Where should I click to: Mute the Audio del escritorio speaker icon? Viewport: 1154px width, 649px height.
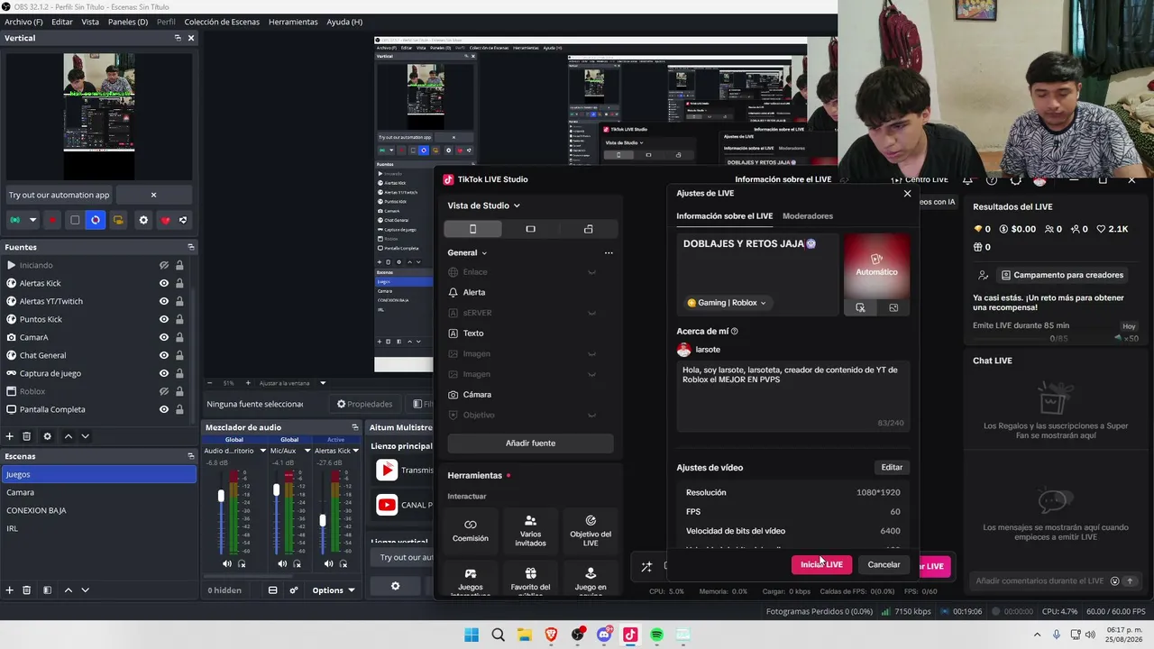[227, 564]
